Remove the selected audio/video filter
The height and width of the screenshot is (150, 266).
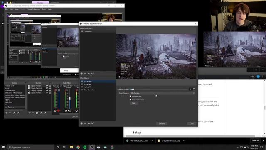coord(85,74)
